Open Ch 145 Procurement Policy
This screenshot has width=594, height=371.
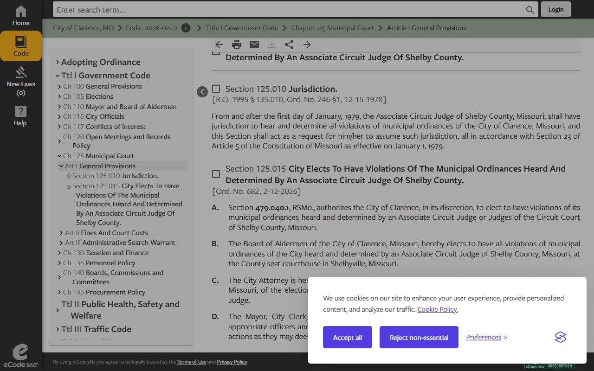104,292
